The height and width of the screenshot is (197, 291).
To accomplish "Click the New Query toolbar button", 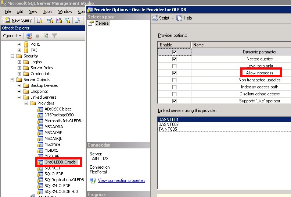I will click(x=18, y=20).
